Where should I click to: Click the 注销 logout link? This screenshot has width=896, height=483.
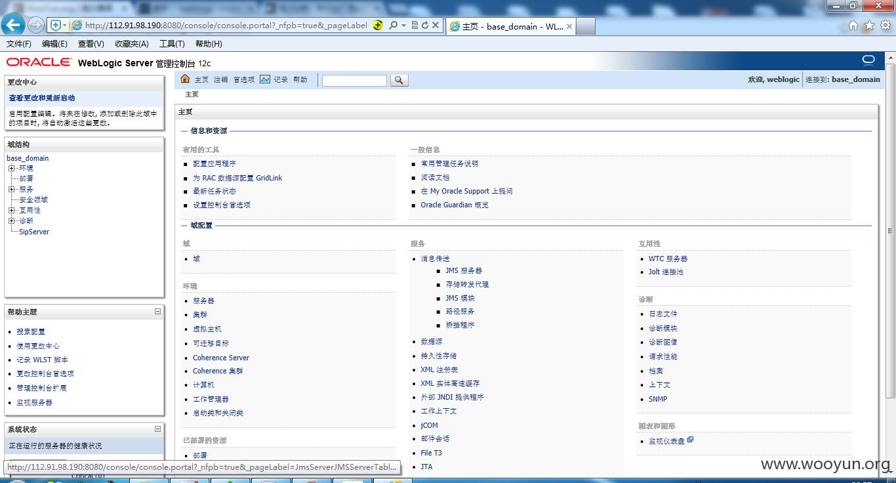pos(220,79)
